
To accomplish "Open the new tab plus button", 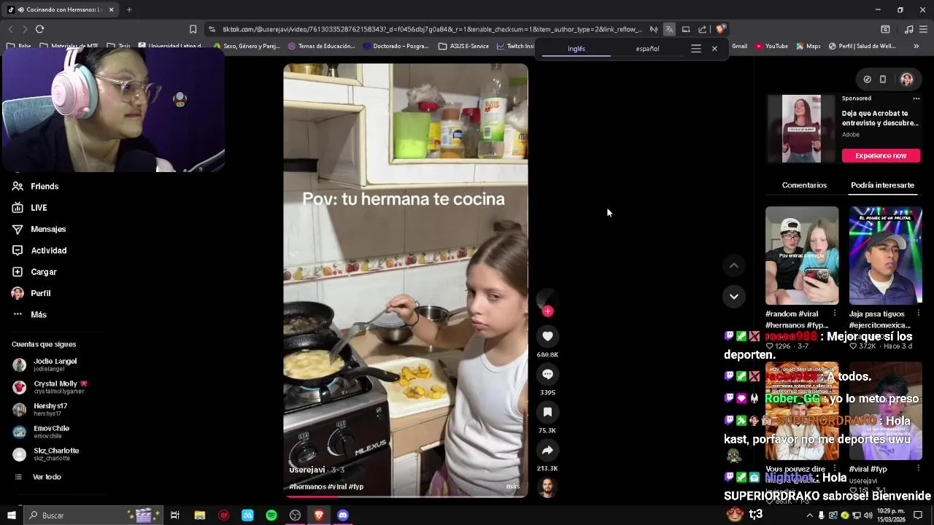I will pos(129,9).
